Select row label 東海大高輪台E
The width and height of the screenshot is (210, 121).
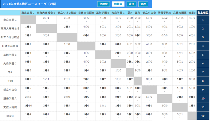(x=10, y=29)
